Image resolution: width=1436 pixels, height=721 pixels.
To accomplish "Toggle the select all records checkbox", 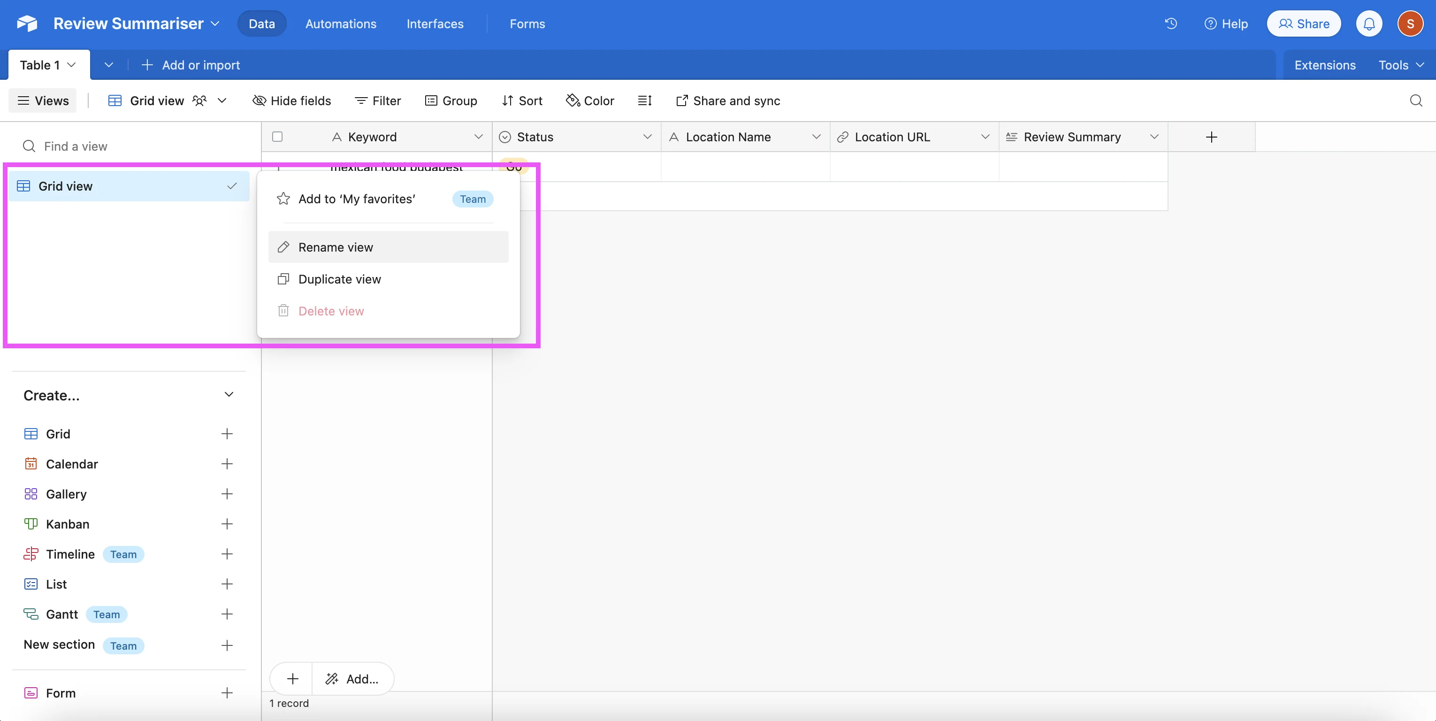I will [x=277, y=137].
